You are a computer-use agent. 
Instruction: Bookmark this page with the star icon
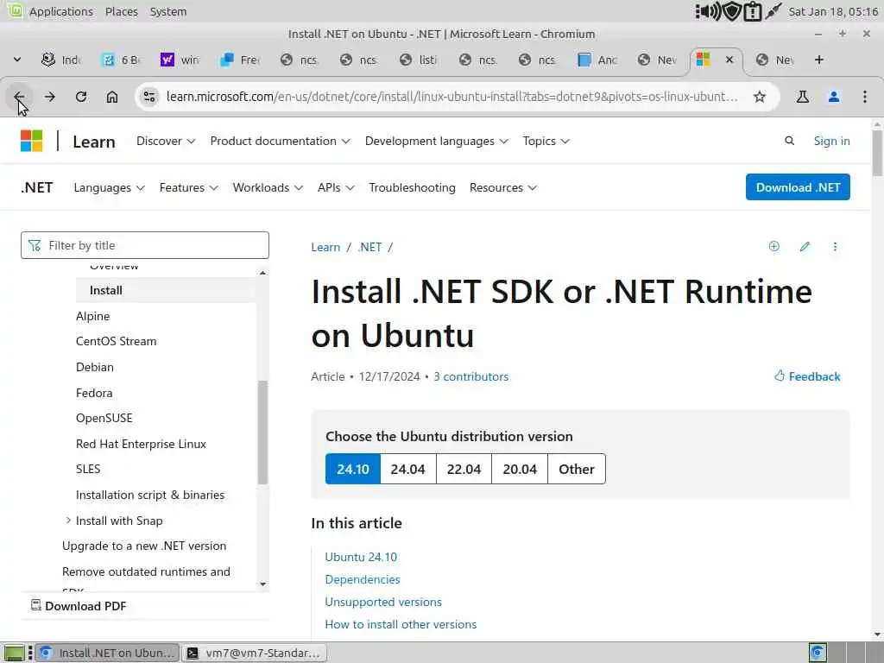(760, 97)
